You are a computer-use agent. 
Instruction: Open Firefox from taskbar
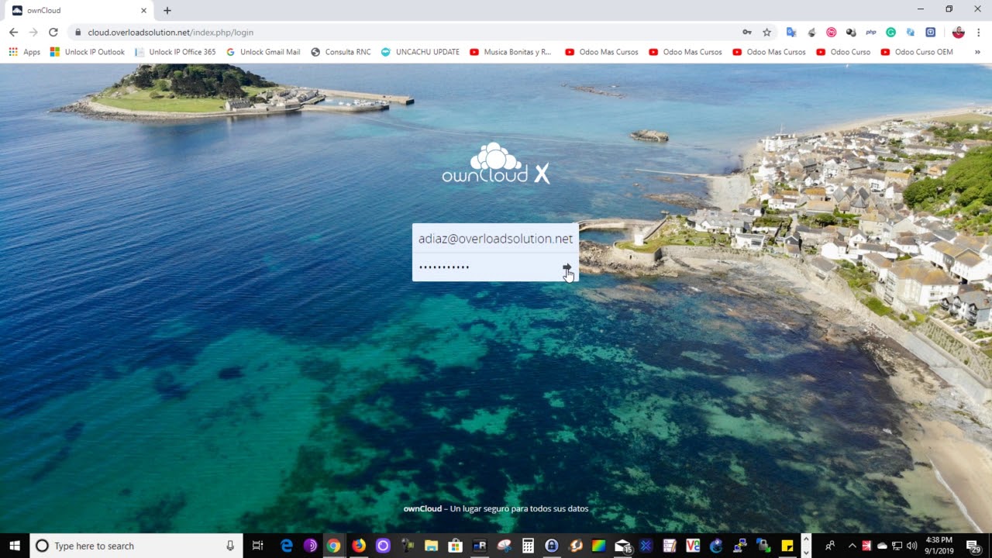tap(359, 546)
